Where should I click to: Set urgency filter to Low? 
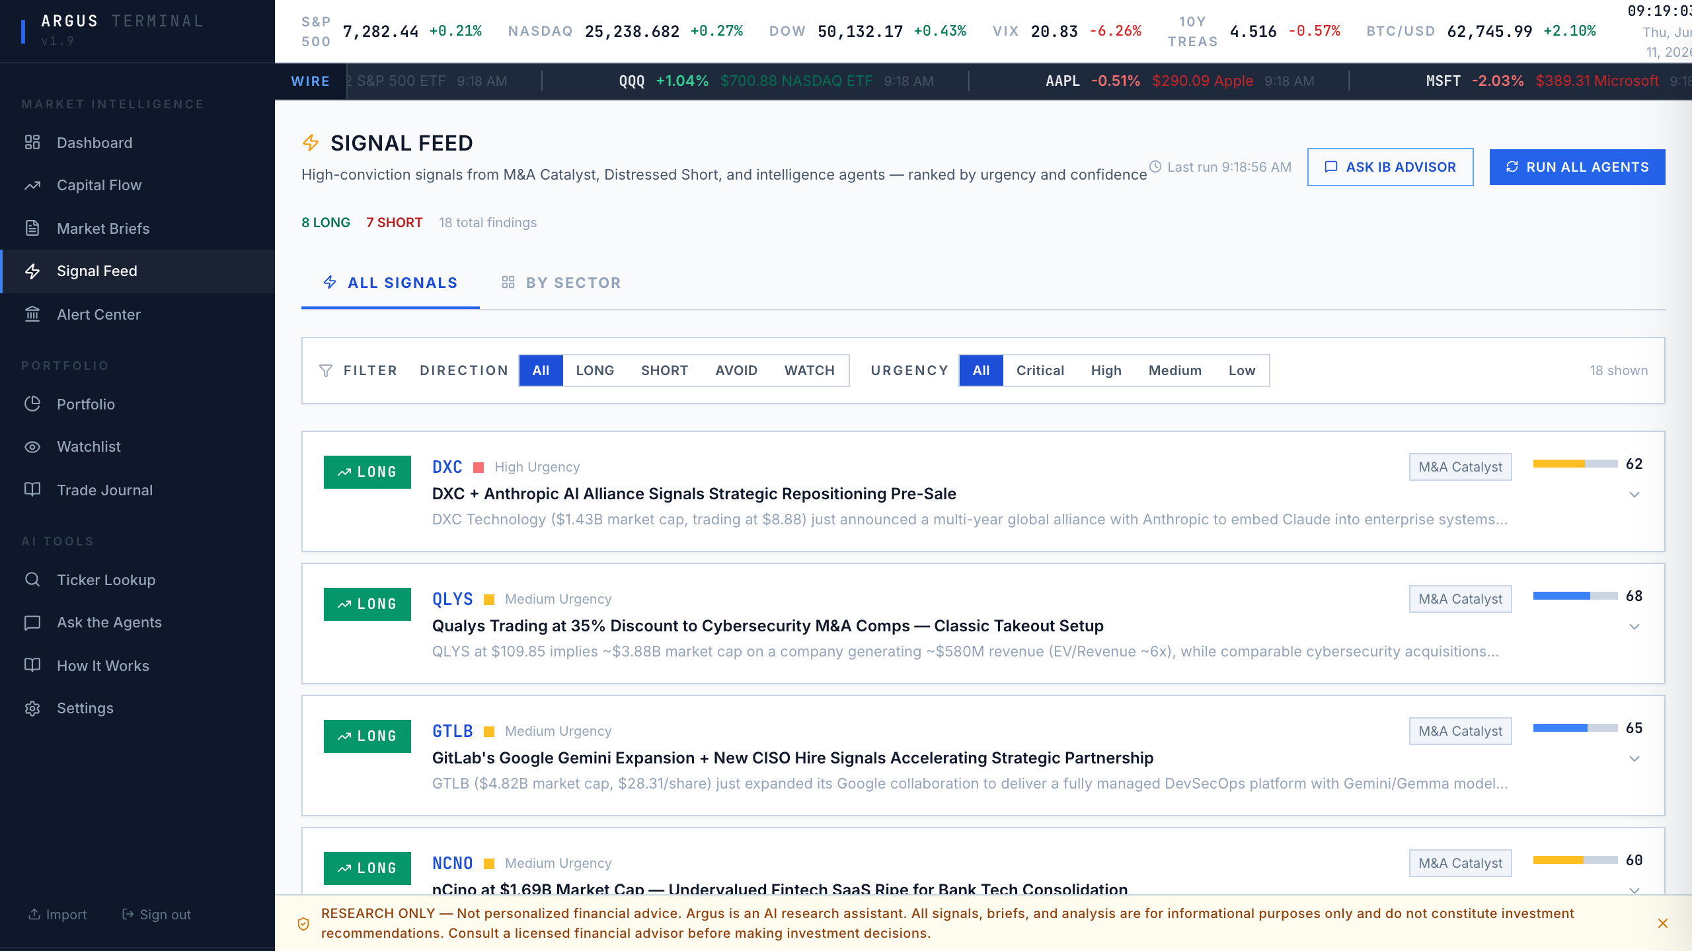[1242, 370]
